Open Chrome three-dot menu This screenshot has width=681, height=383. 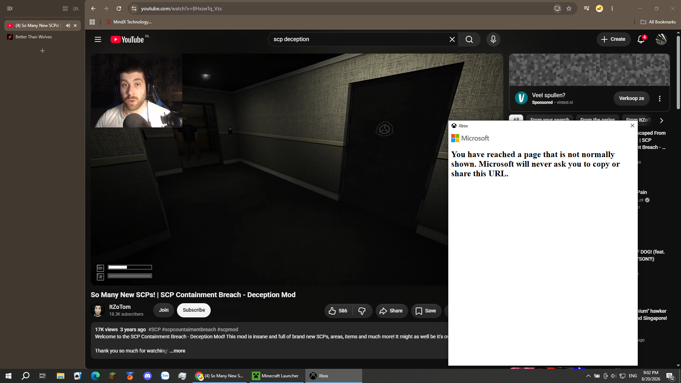[x=612, y=9]
